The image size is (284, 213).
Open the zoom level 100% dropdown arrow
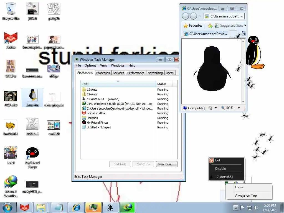239,108
